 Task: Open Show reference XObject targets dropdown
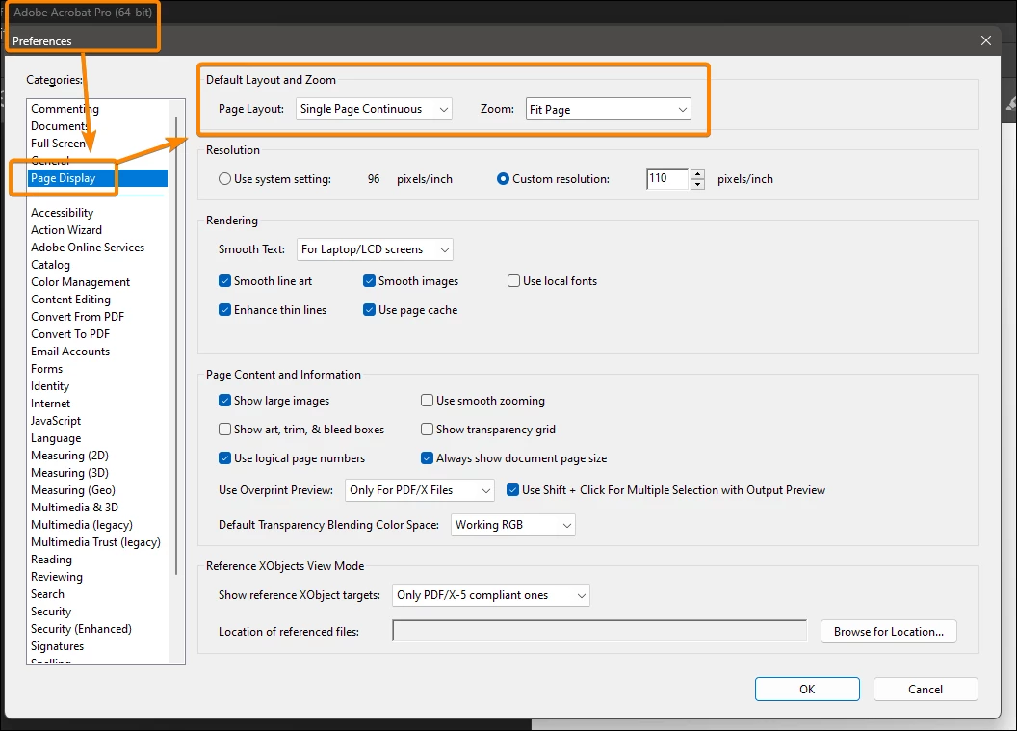click(x=490, y=595)
